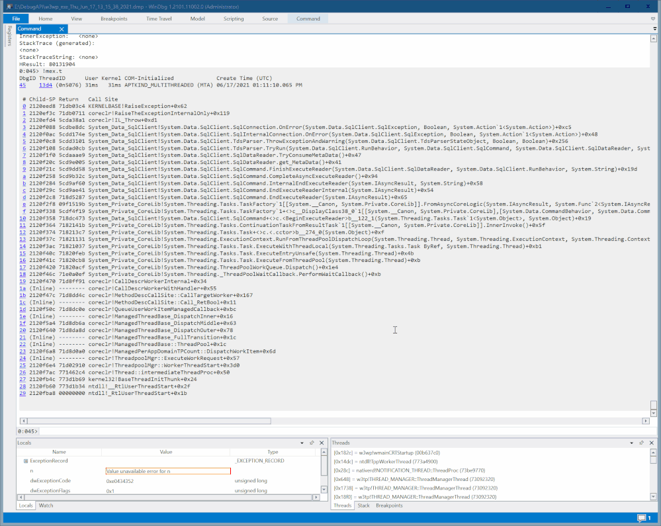Open Command window options dropdown
The height and width of the screenshot is (526, 661).
[x=654, y=28]
